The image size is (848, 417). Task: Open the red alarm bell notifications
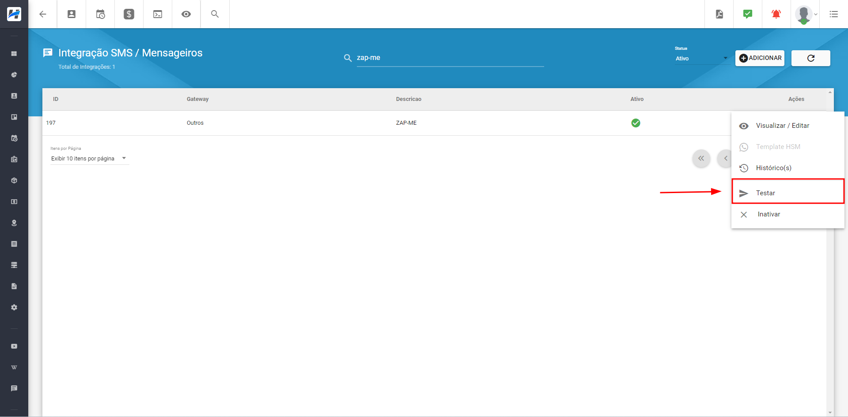776,14
